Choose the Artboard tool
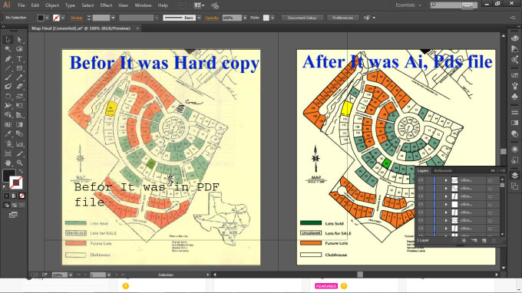Image resolution: width=522 pixels, height=293 pixels. click(x=8, y=153)
